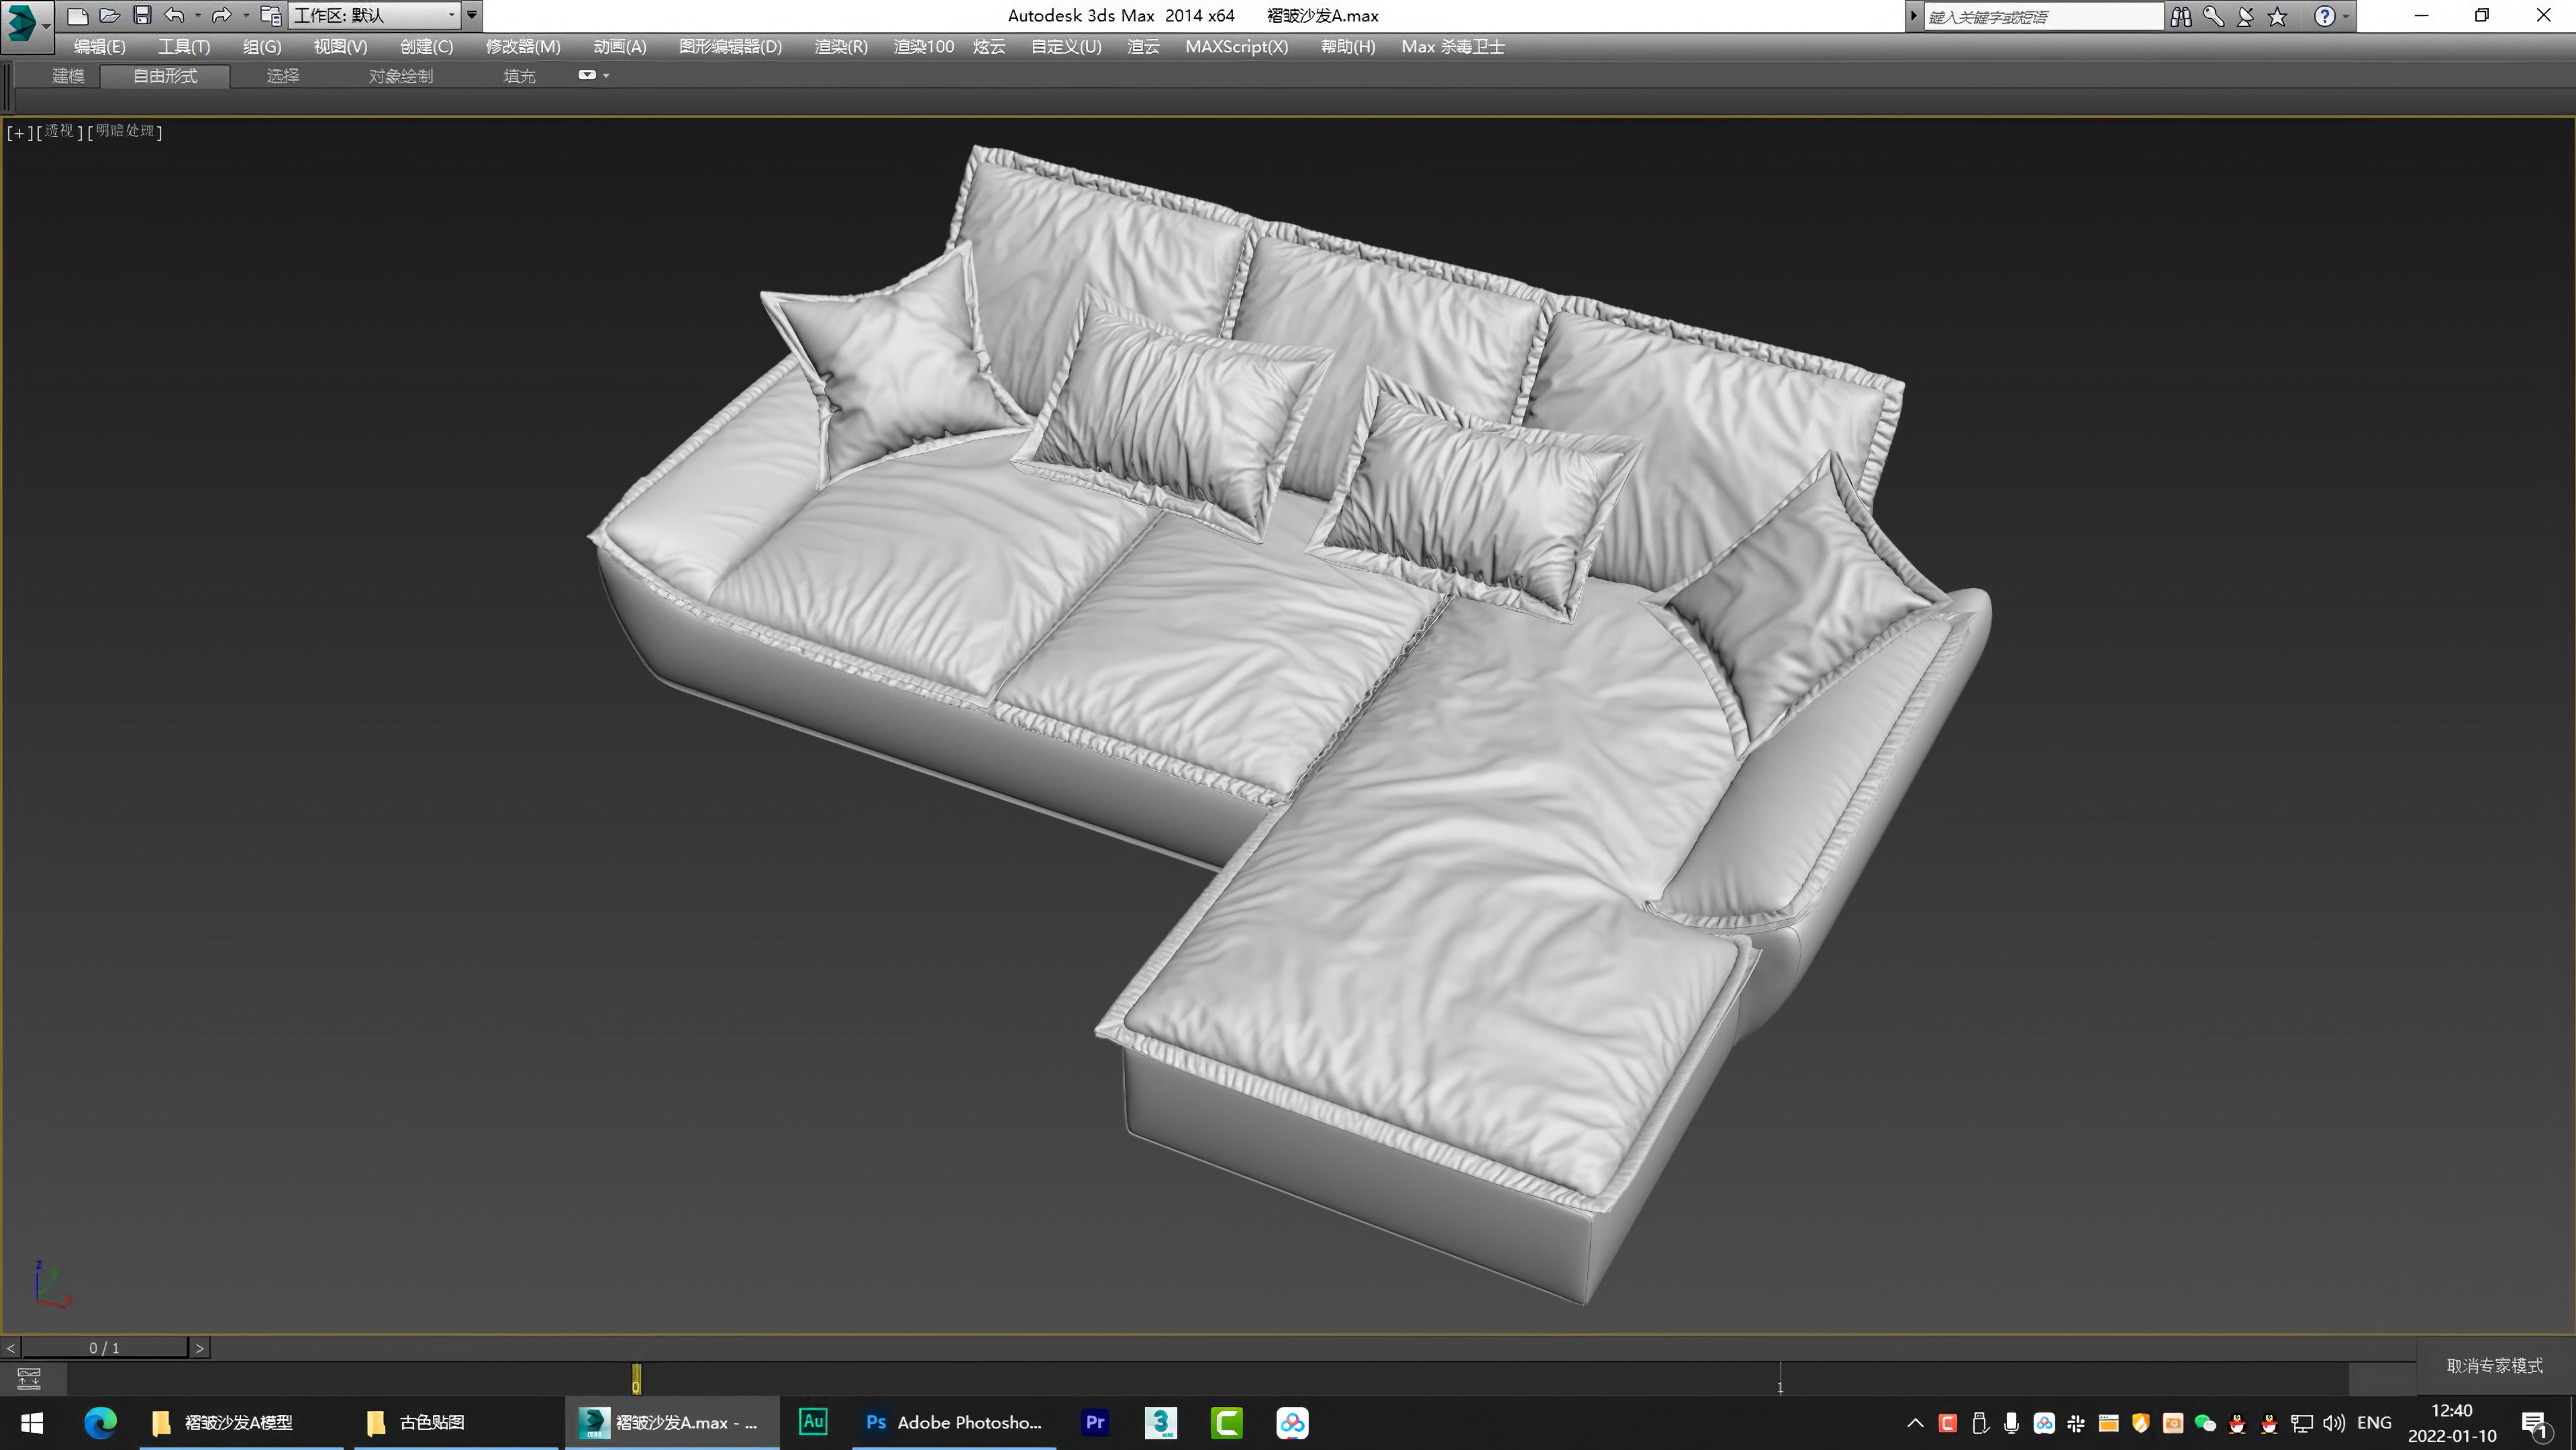Open the application menu via 3ds Max logo
Screen dimensions: 2576x1450
pos(24,24)
